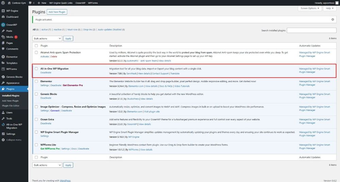This screenshot has width=340, height=182.
Task: Click the Comments sidebar icon
Action: coord(3,49)
